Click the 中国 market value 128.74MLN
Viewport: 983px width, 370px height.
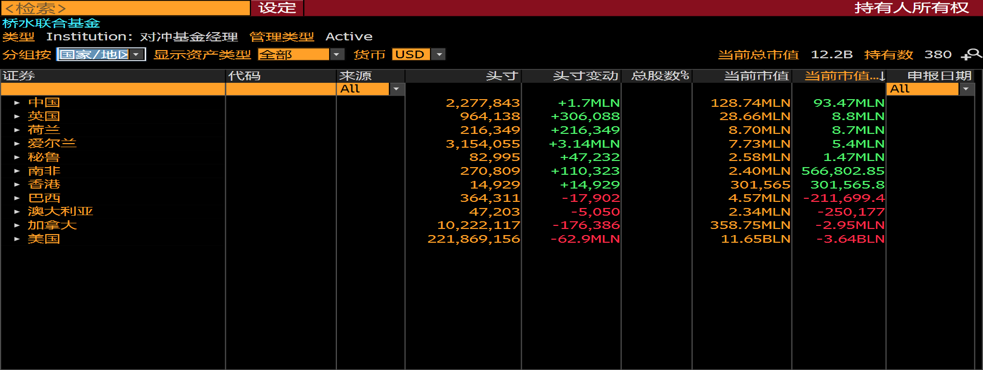751,103
